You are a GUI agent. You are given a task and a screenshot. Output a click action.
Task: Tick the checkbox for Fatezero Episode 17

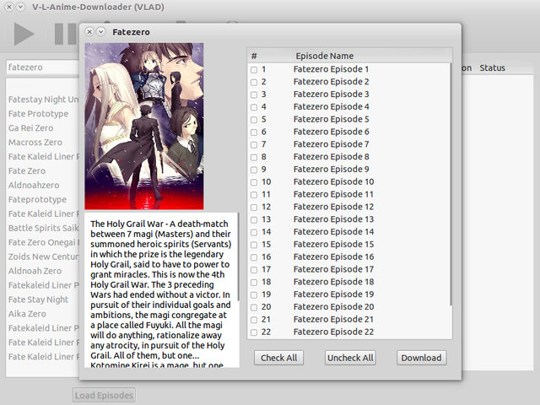(x=254, y=270)
